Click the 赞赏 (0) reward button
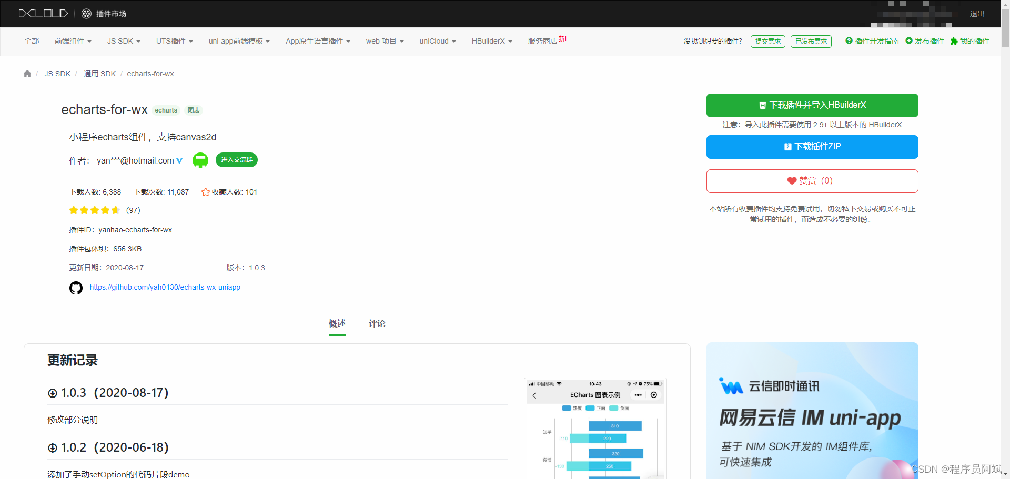1010x479 pixels. 812,181
